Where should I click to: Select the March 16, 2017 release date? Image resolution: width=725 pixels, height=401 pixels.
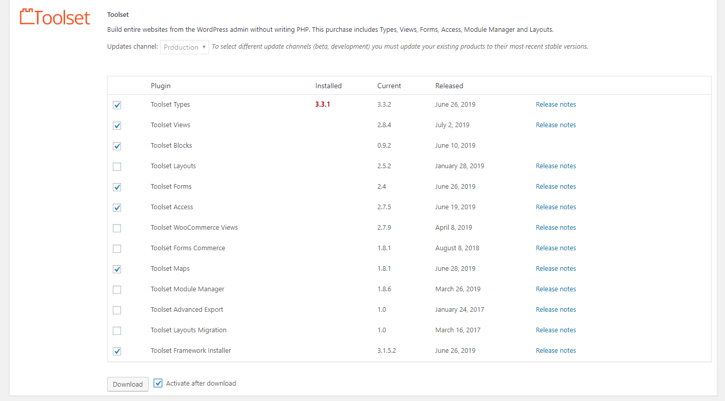458,330
